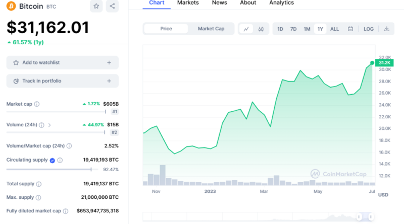404x224 pixels.
Task: Open the Markets tab
Action: point(188,3)
